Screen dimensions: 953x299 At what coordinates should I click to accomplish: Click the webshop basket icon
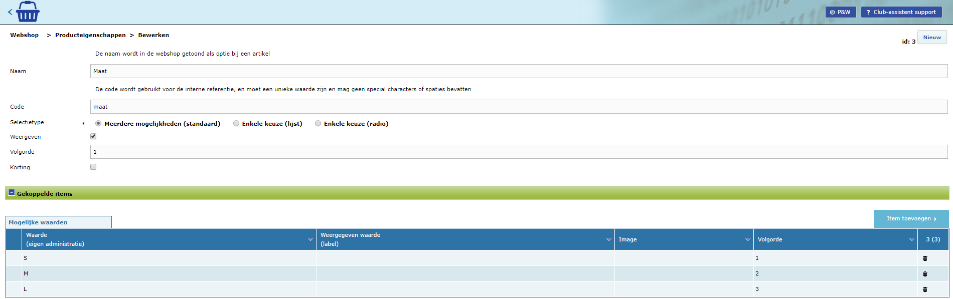click(x=28, y=12)
